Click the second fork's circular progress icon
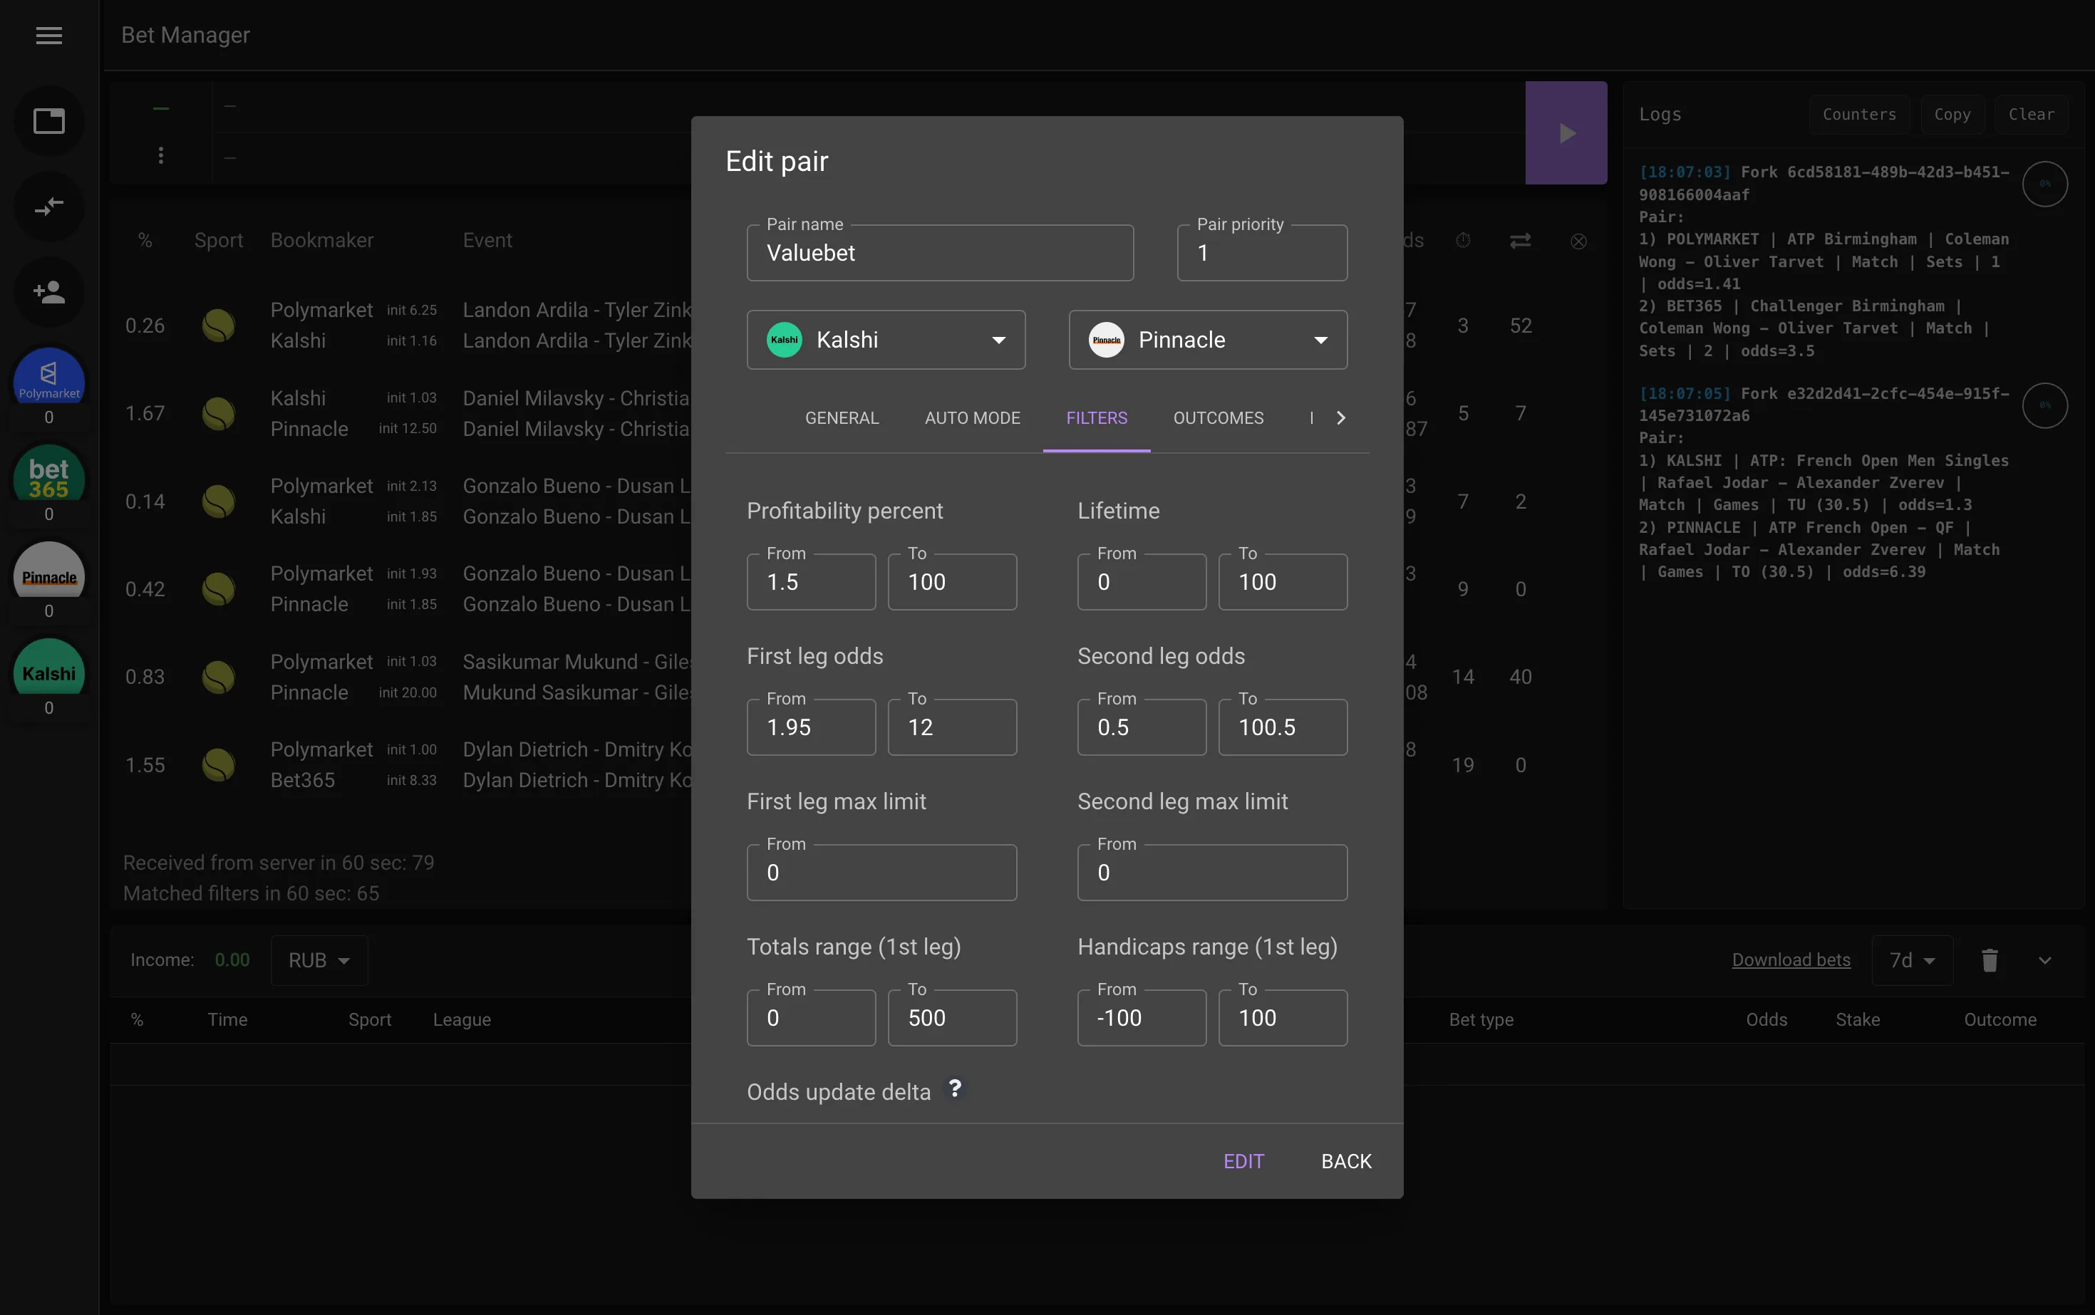This screenshot has width=2095, height=1315. click(x=2044, y=405)
